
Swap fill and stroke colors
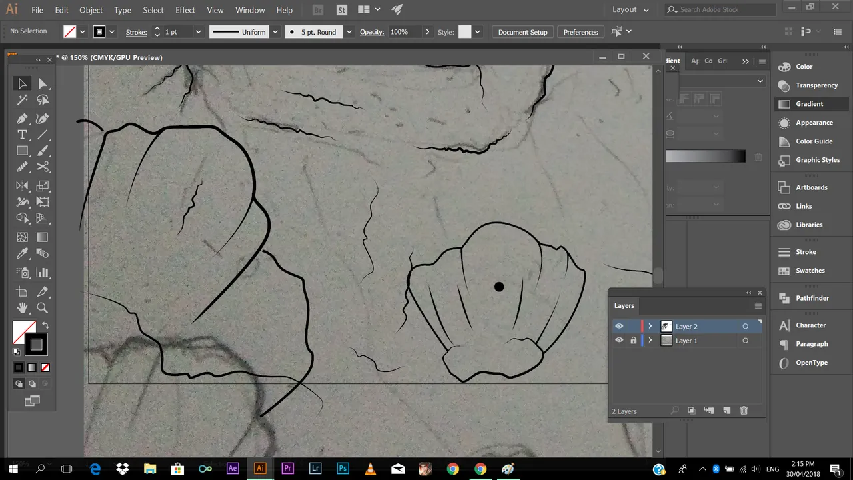point(45,326)
